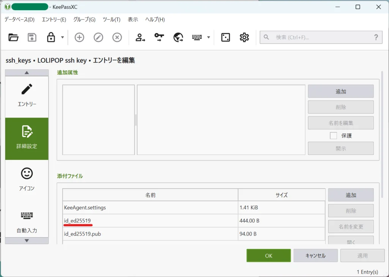Viewport: 389px width, 277px height.
Task: Click the 1.41 KiB size cell
Action: click(281, 207)
